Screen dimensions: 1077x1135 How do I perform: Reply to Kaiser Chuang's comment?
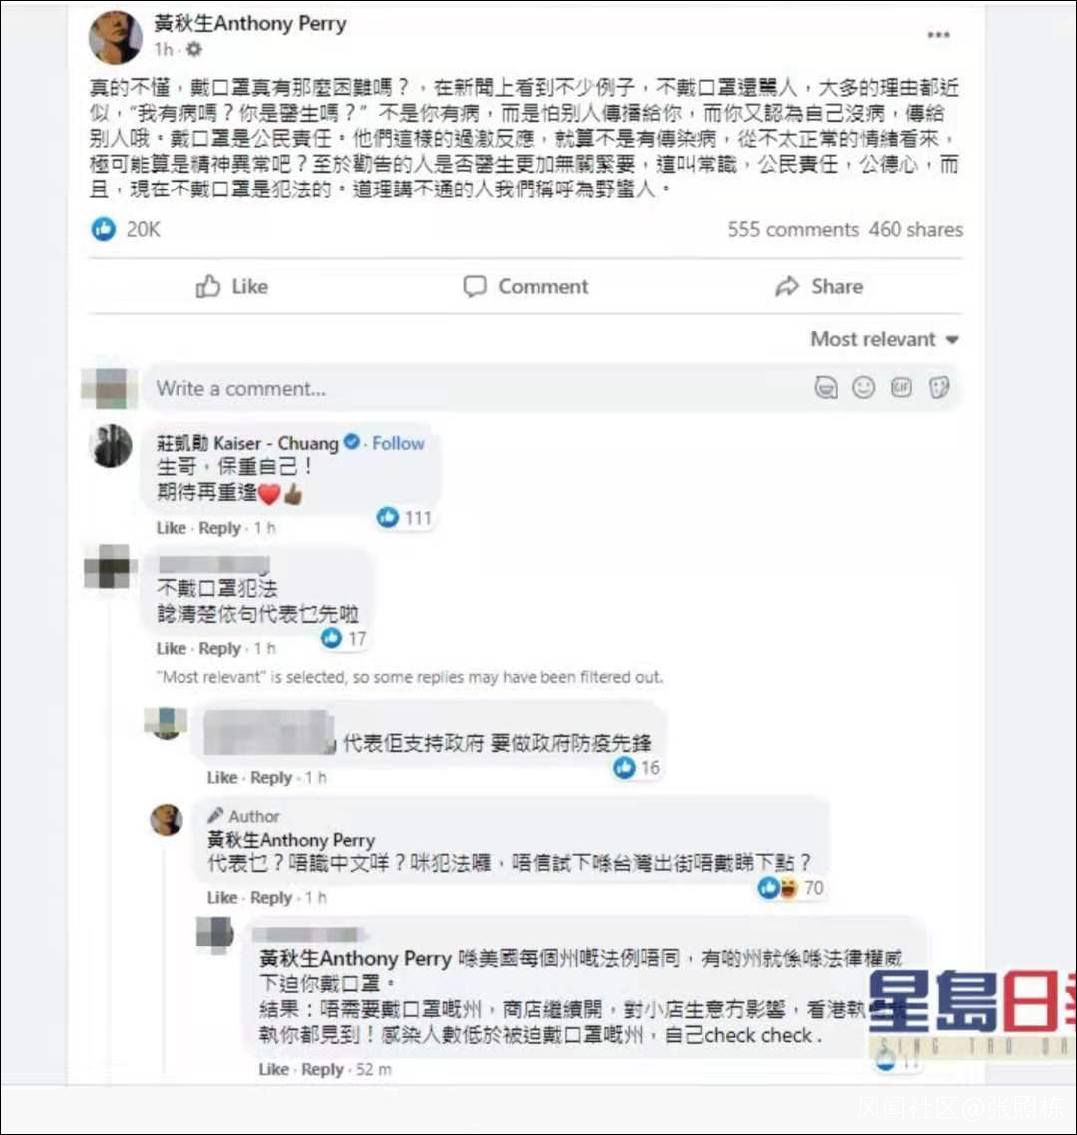pos(219,528)
